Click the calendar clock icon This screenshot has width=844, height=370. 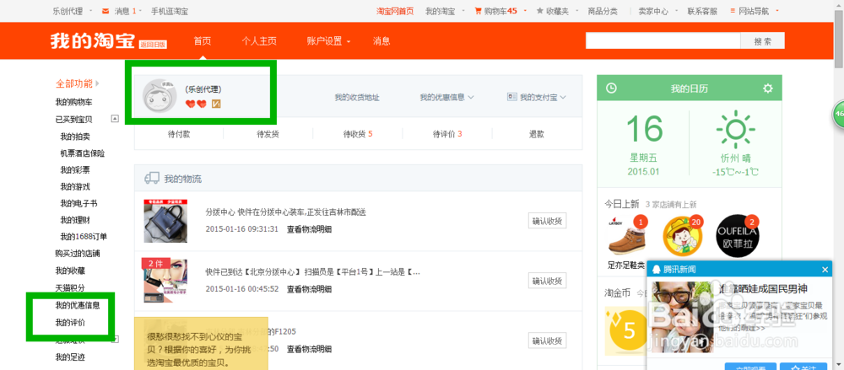[x=611, y=88]
